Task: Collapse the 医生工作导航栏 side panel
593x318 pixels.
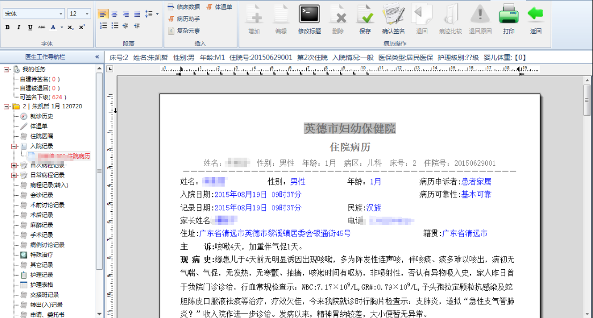Action: tap(97, 56)
